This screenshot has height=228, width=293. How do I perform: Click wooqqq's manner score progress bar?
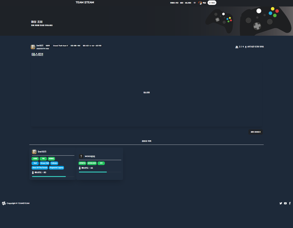(100, 172)
